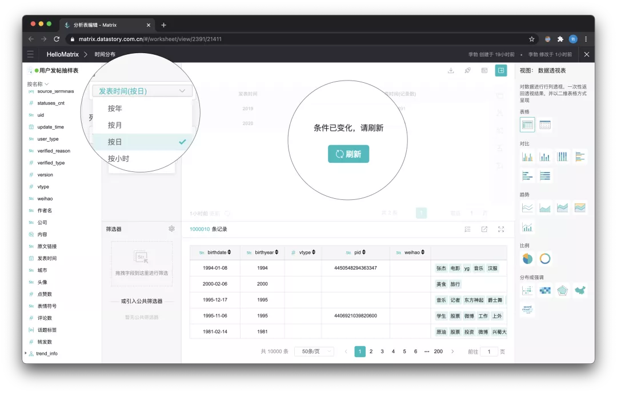
Task: Pick the word cloud chart icon
Action: tap(527, 309)
